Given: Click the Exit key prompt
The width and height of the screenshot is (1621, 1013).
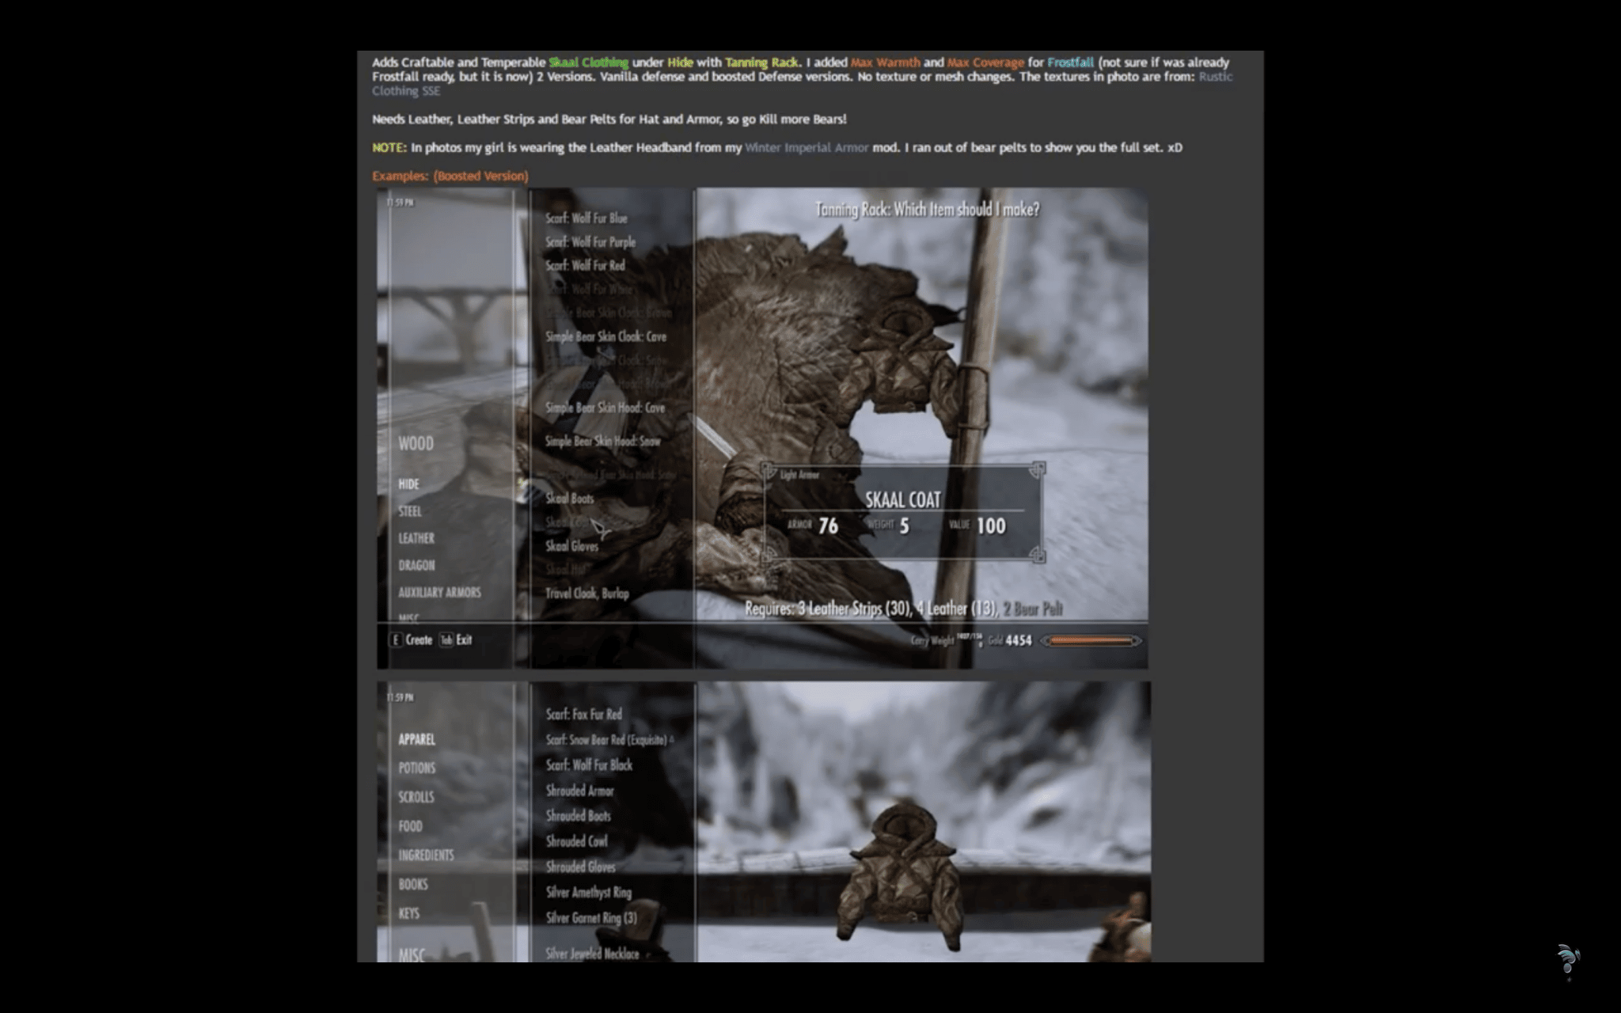Looking at the screenshot, I should click(456, 639).
